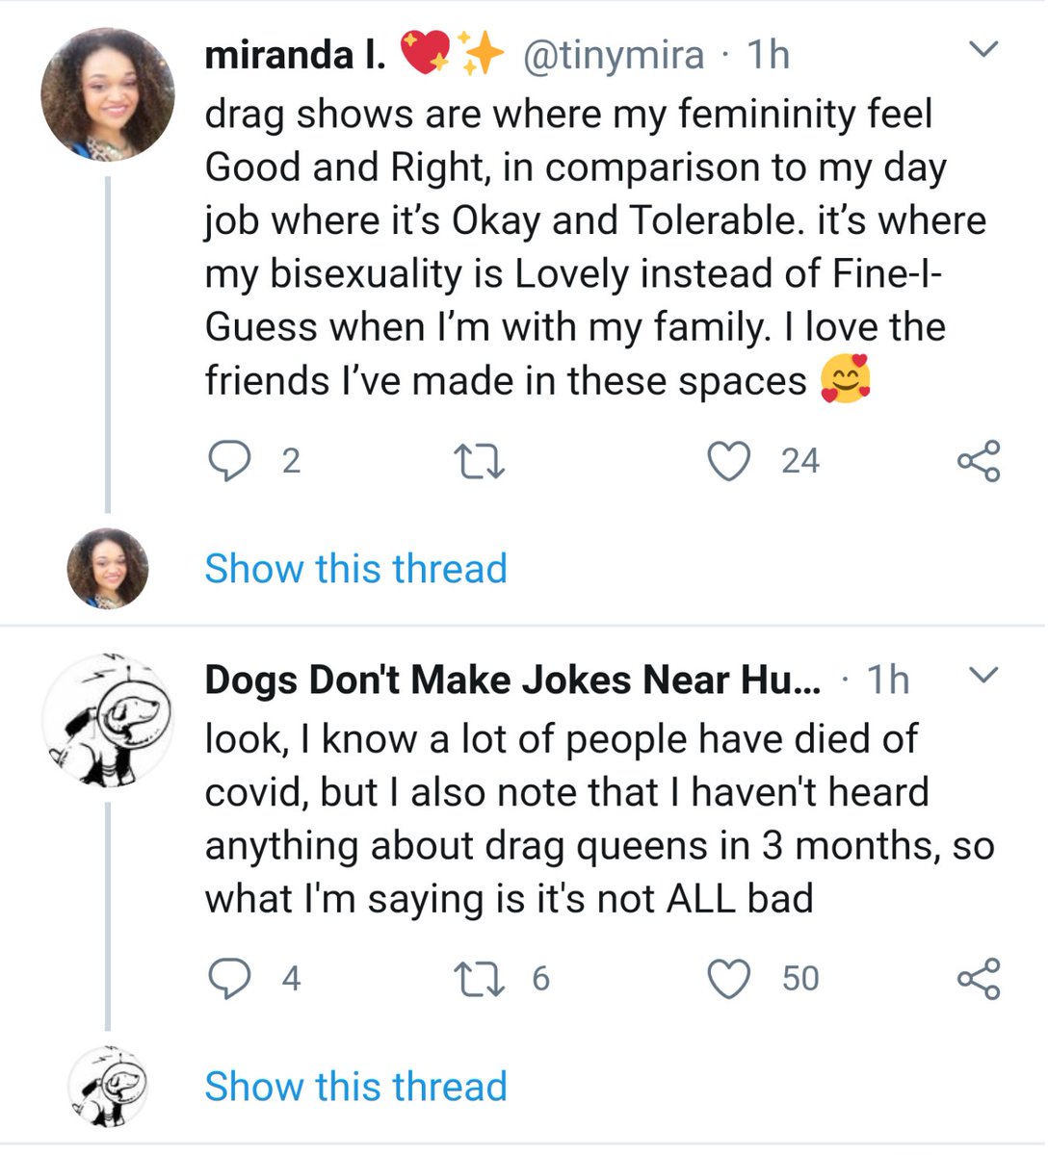This screenshot has width=1048, height=1155.
Task: Share miranda I.'s tweet
Action: point(979,461)
